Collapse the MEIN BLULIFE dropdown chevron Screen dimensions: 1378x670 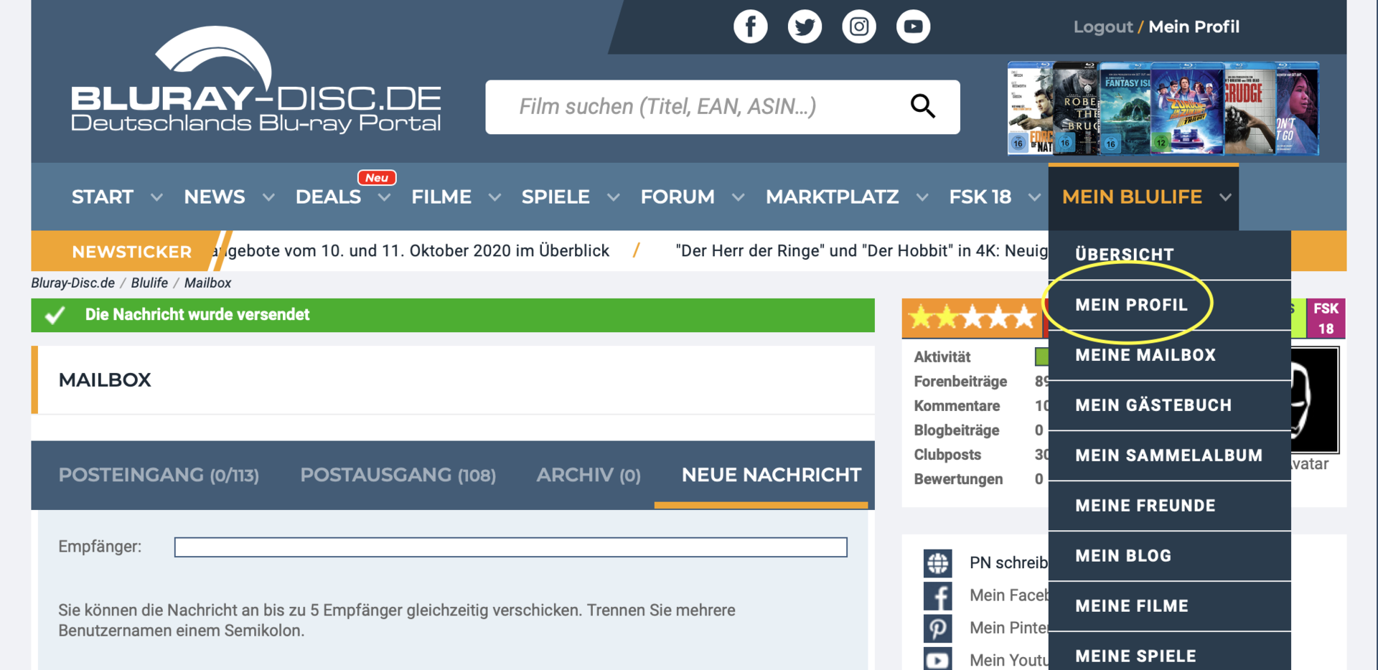[1225, 197]
